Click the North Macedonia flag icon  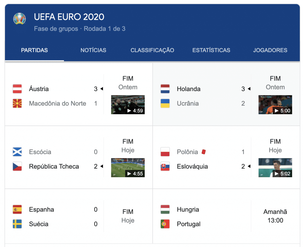[x=17, y=104]
